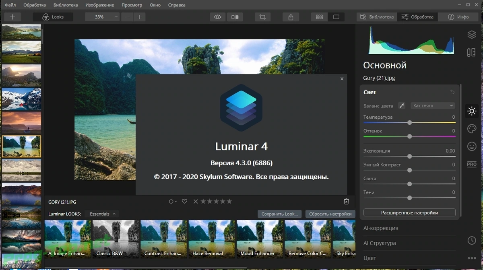The image size is (483, 270).
Task: Click the trash delete image icon
Action: point(346,201)
